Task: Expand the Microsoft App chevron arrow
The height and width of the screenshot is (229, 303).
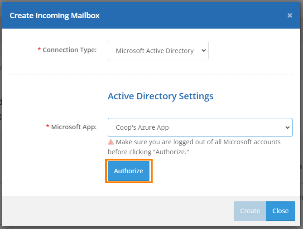Action: tap(288, 127)
